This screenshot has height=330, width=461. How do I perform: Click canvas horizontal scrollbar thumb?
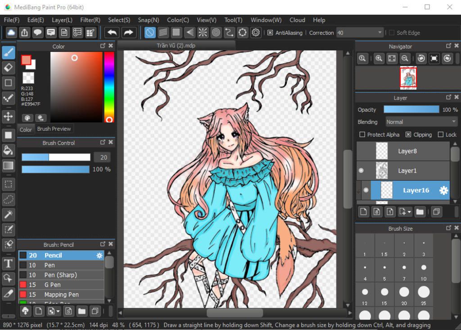pos(235,313)
